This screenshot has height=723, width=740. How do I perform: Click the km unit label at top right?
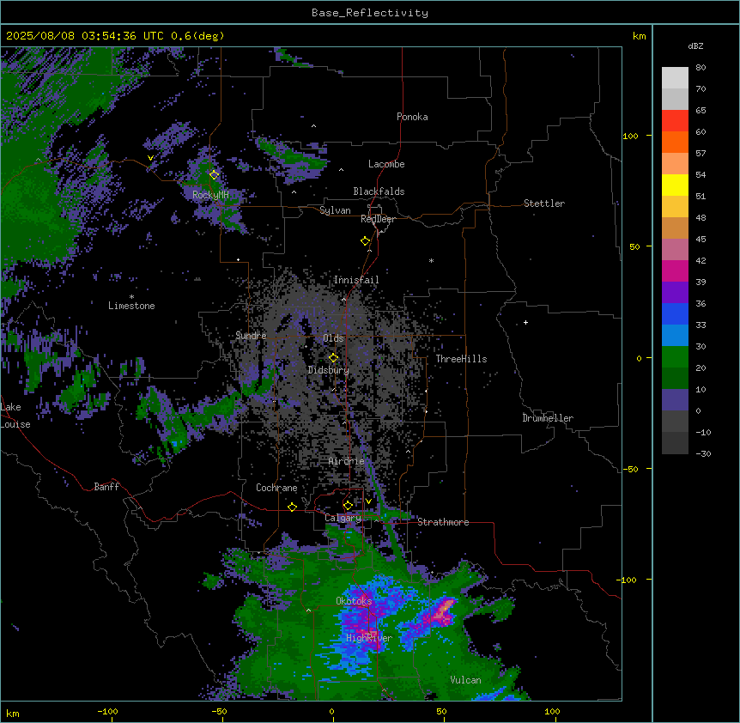(639, 36)
